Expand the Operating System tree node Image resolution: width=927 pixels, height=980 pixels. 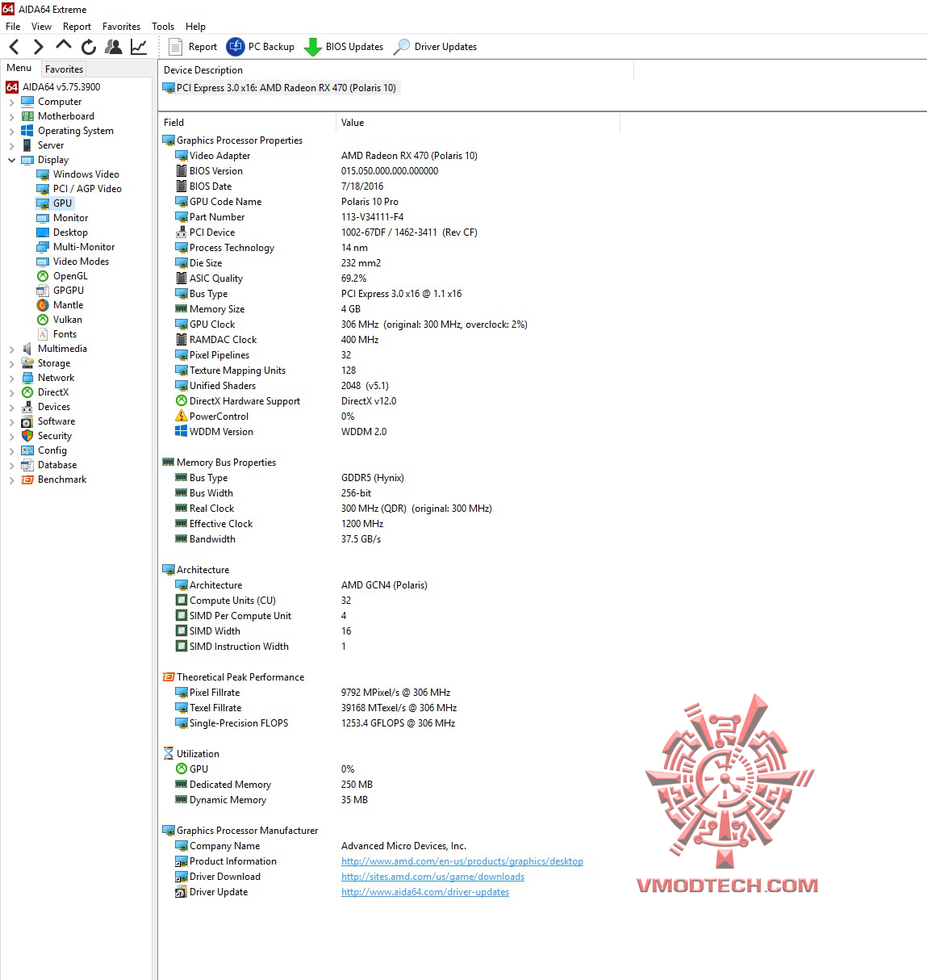[x=11, y=131]
